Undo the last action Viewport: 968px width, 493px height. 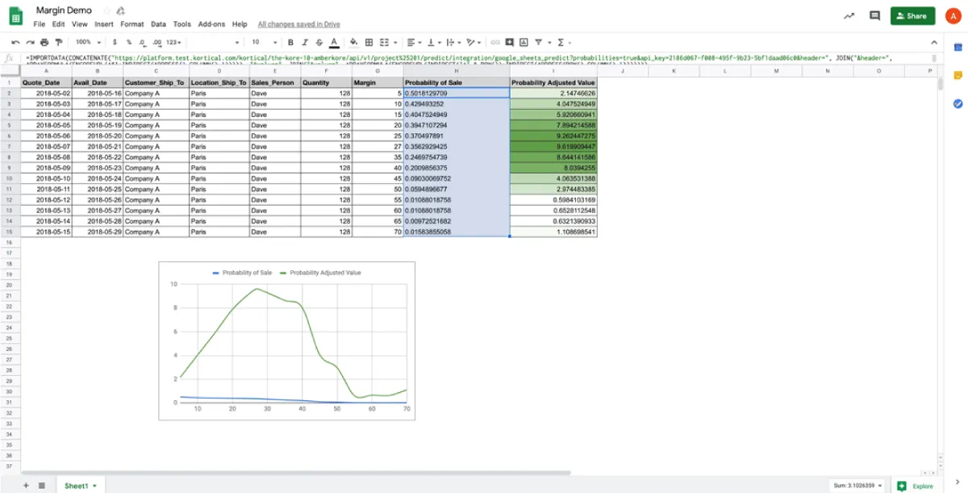15,42
